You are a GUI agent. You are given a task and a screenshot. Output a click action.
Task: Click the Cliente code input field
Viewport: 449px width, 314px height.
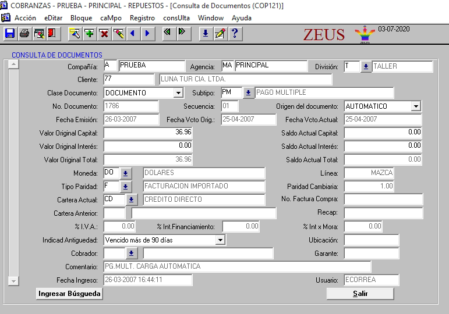point(129,79)
